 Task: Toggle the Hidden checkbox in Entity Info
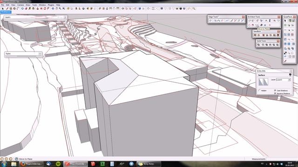tap(260, 90)
